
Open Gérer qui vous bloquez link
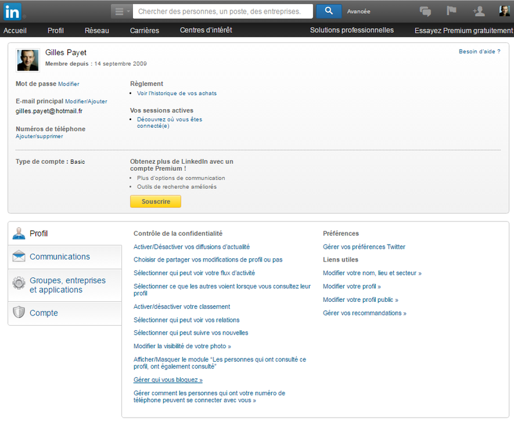[168, 380]
